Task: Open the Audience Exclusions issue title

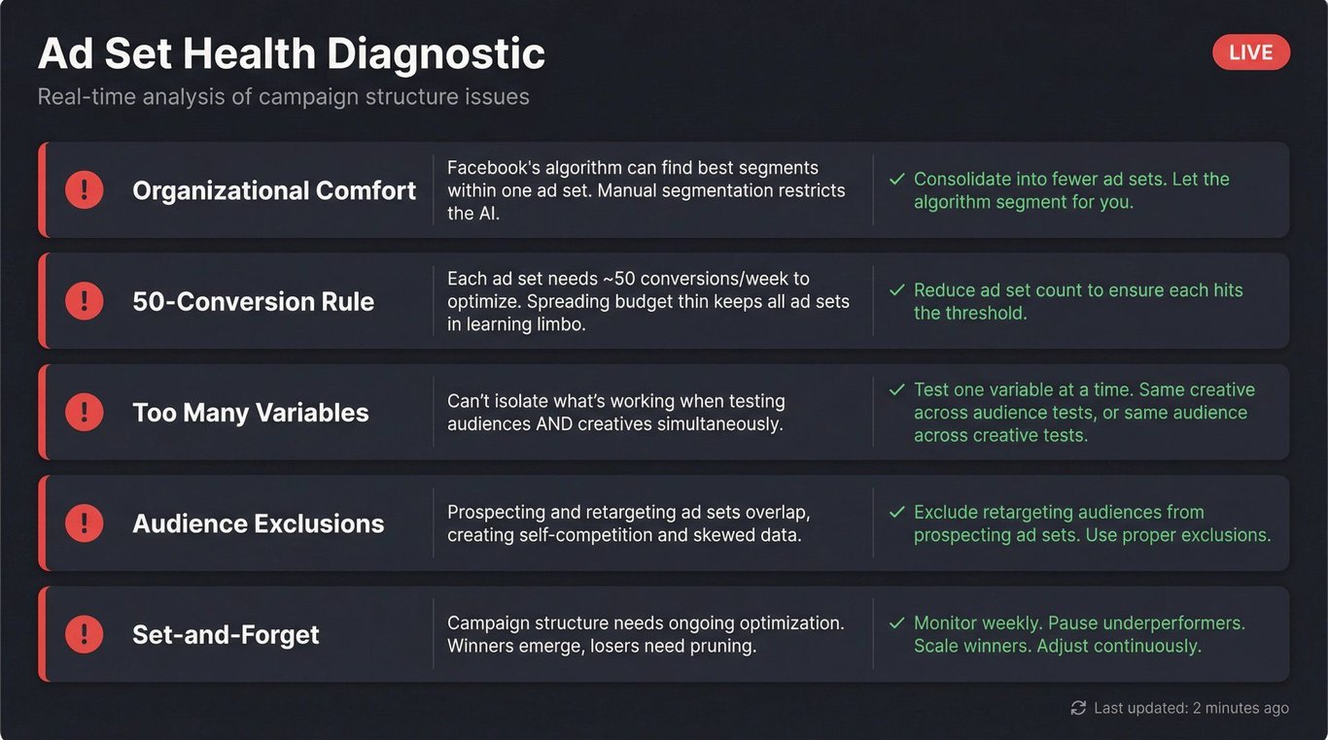Action: pos(258,523)
